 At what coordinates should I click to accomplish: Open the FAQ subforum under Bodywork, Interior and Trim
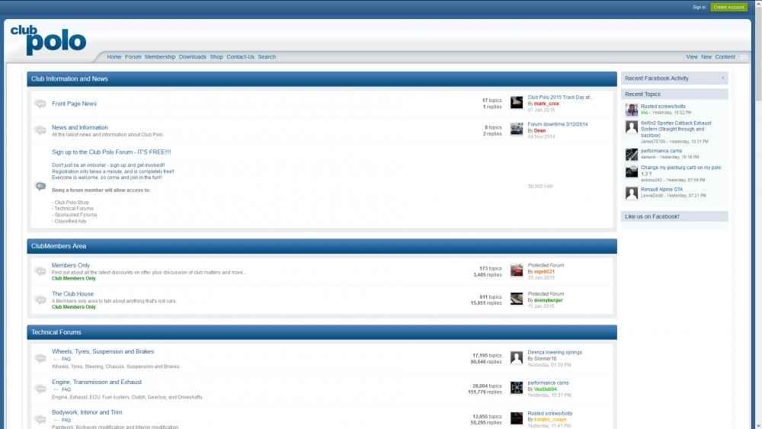pos(66,420)
